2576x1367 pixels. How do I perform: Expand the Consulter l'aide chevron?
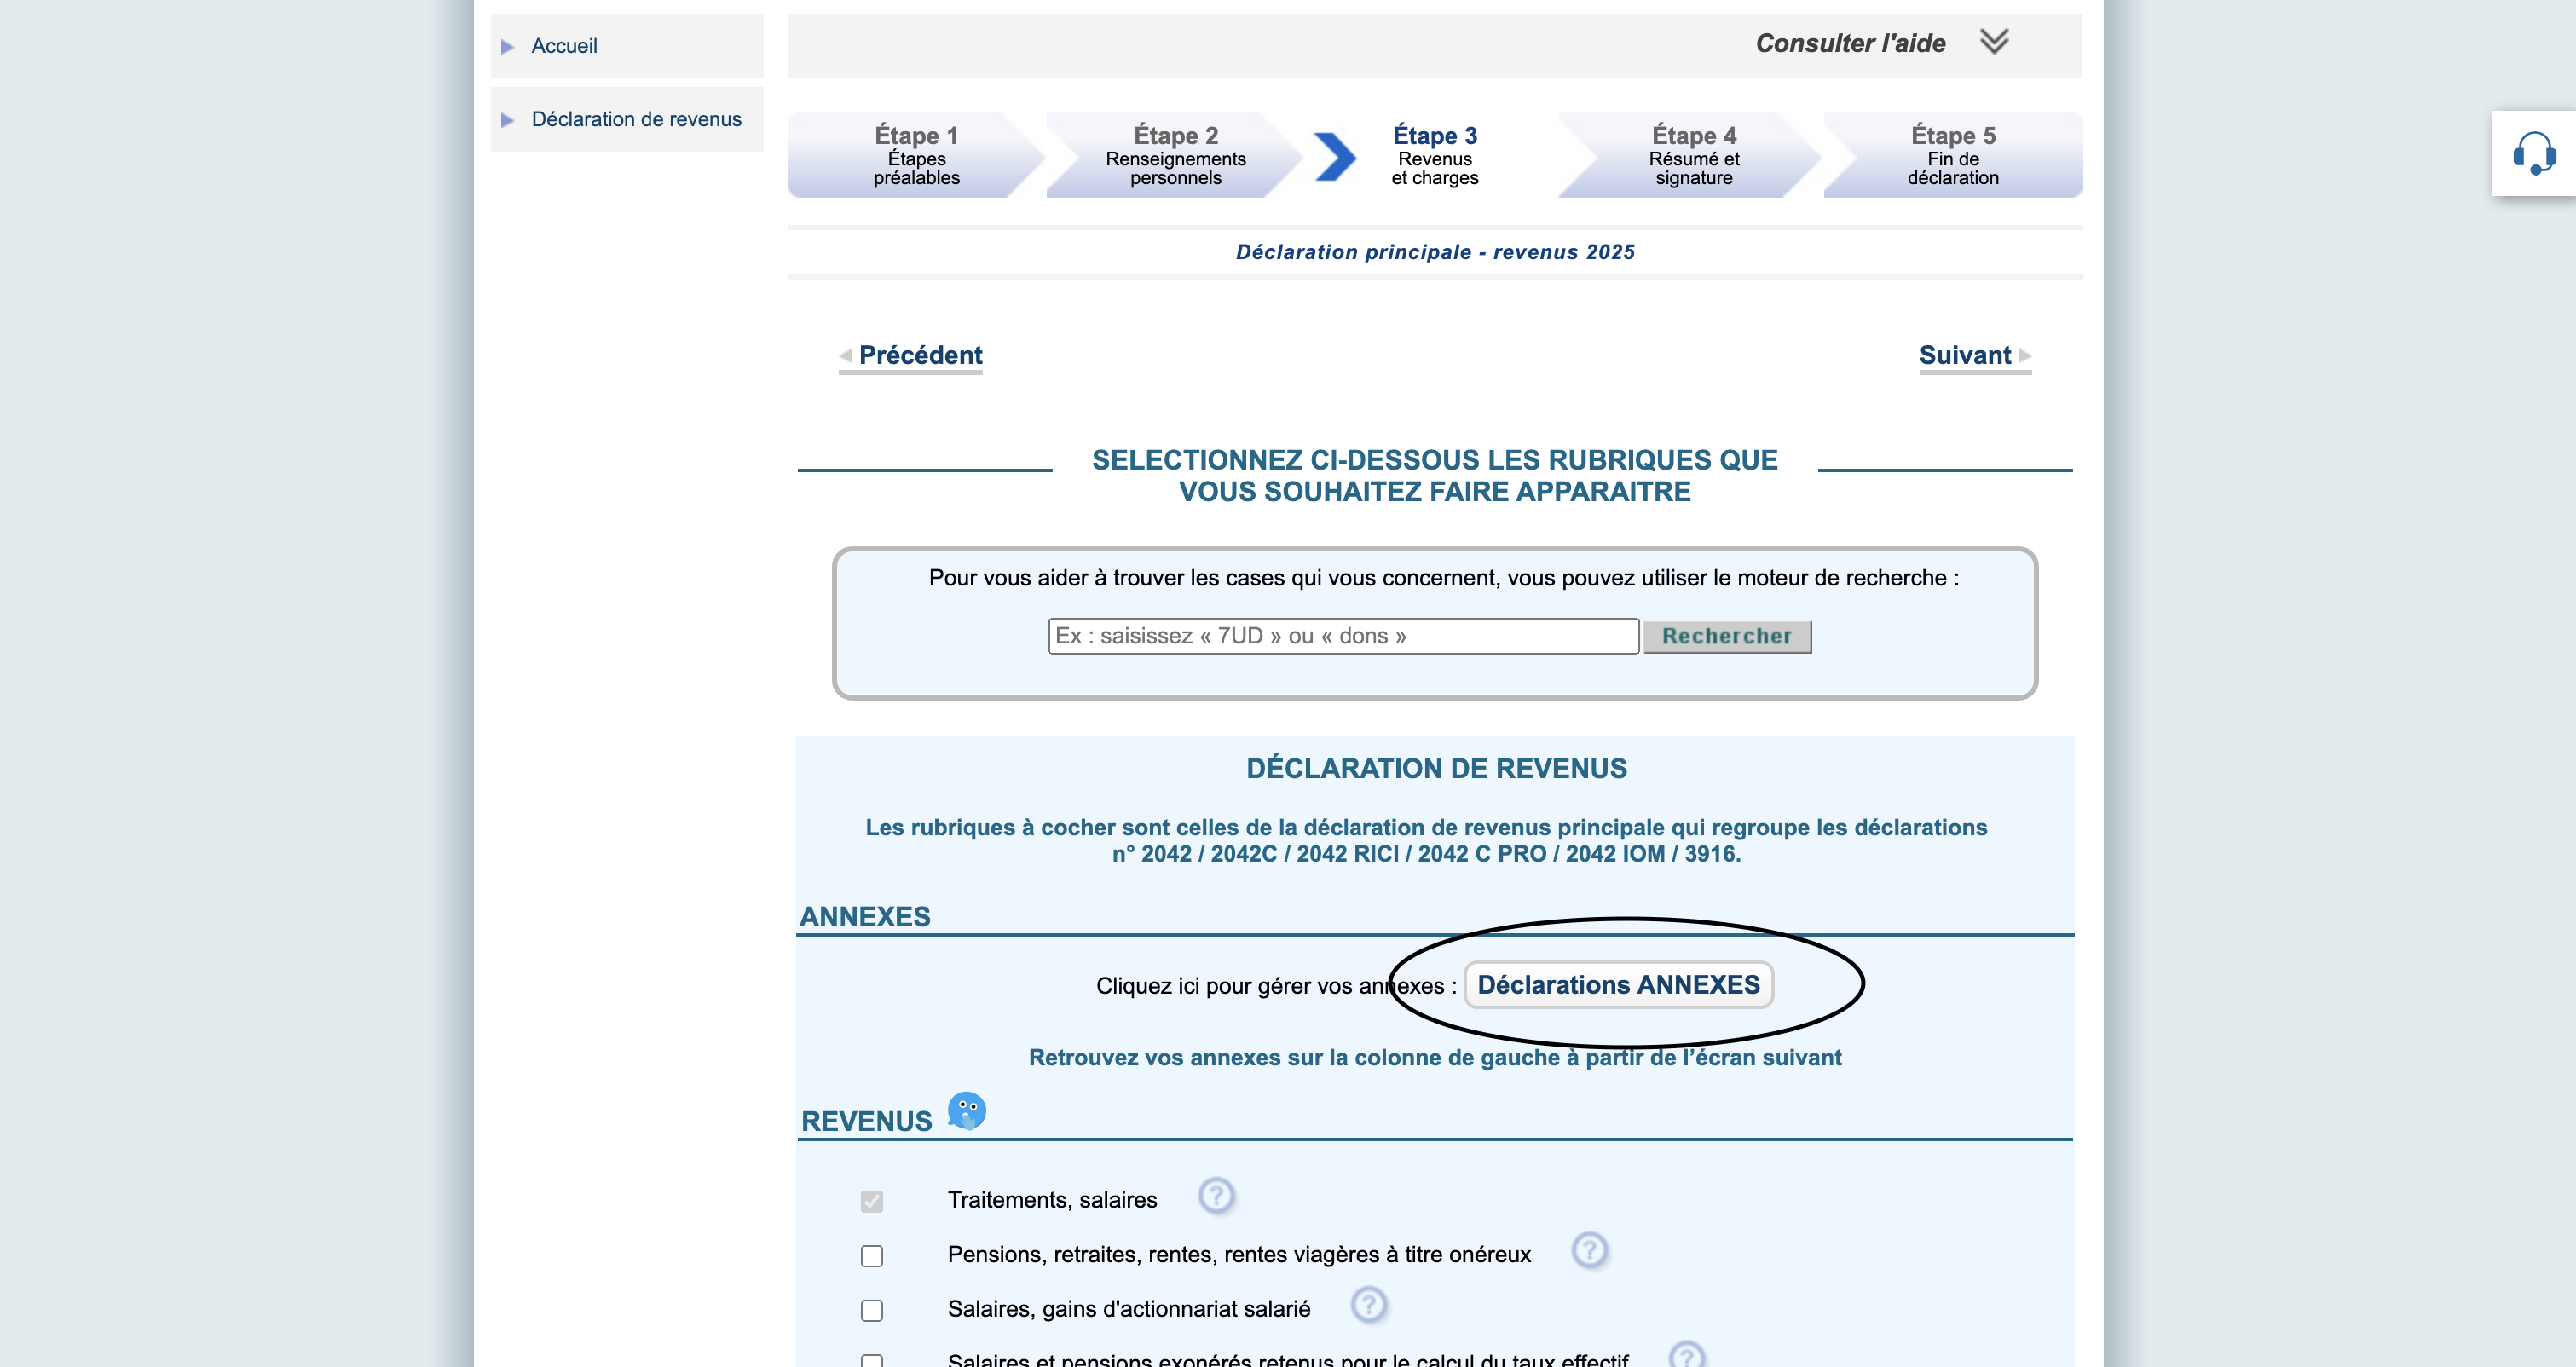point(1994,42)
